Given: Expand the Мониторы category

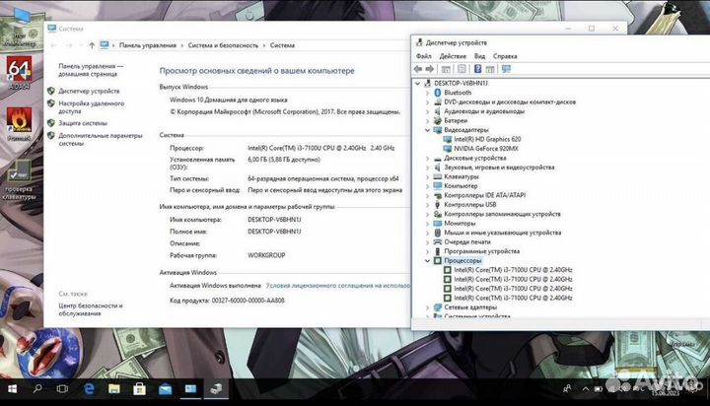Looking at the screenshot, I should click(427, 223).
